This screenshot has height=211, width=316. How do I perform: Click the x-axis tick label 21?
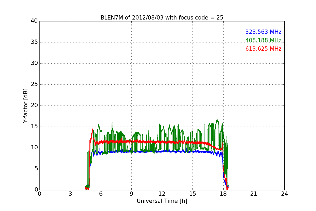[x=254, y=194]
